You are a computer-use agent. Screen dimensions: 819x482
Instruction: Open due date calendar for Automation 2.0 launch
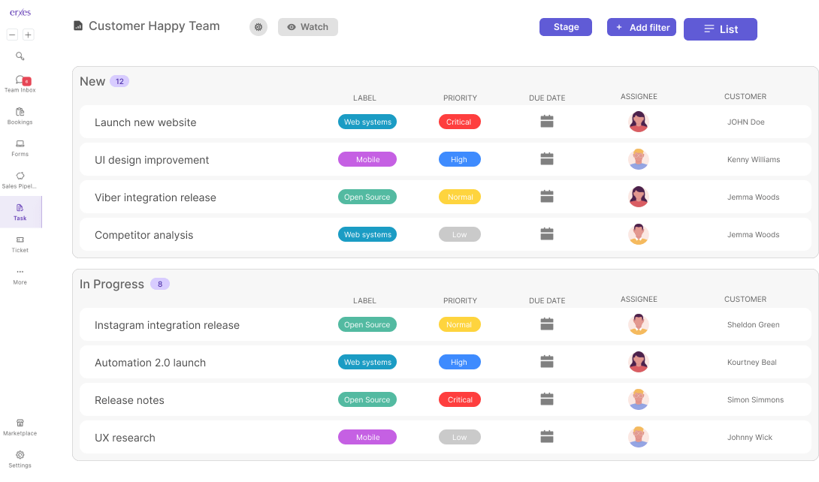(547, 362)
